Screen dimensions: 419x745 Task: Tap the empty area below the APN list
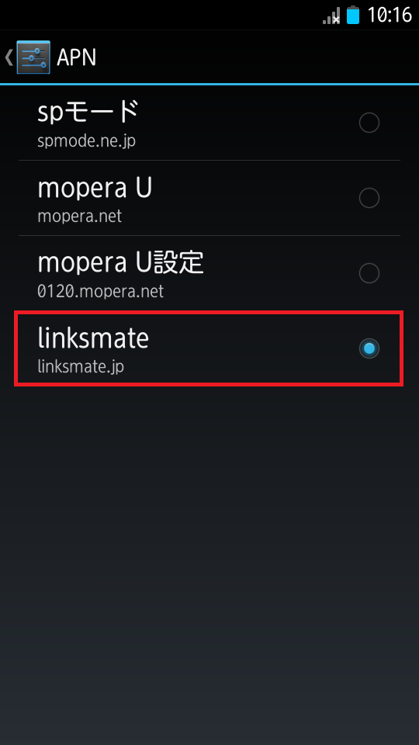pyautogui.click(x=209, y=560)
